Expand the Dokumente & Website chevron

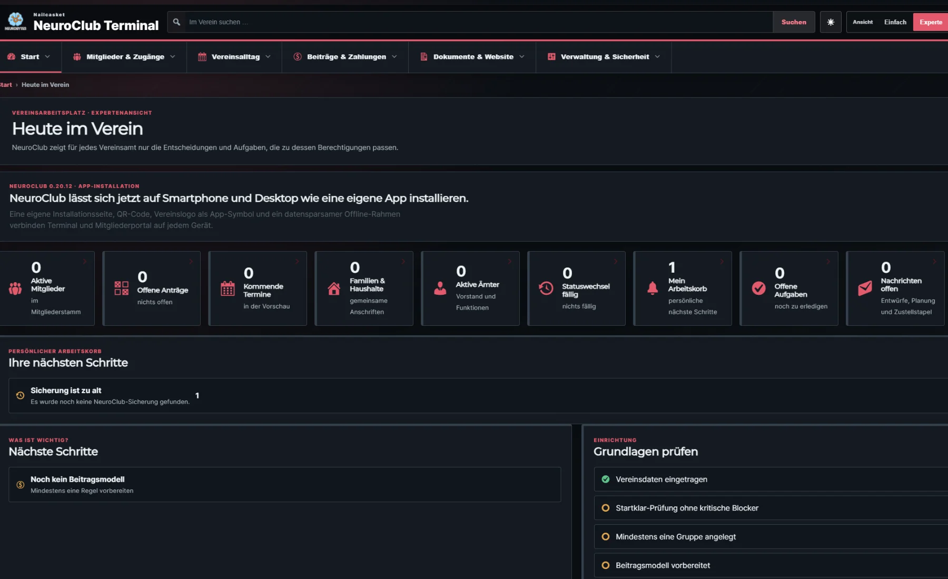[521, 57]
